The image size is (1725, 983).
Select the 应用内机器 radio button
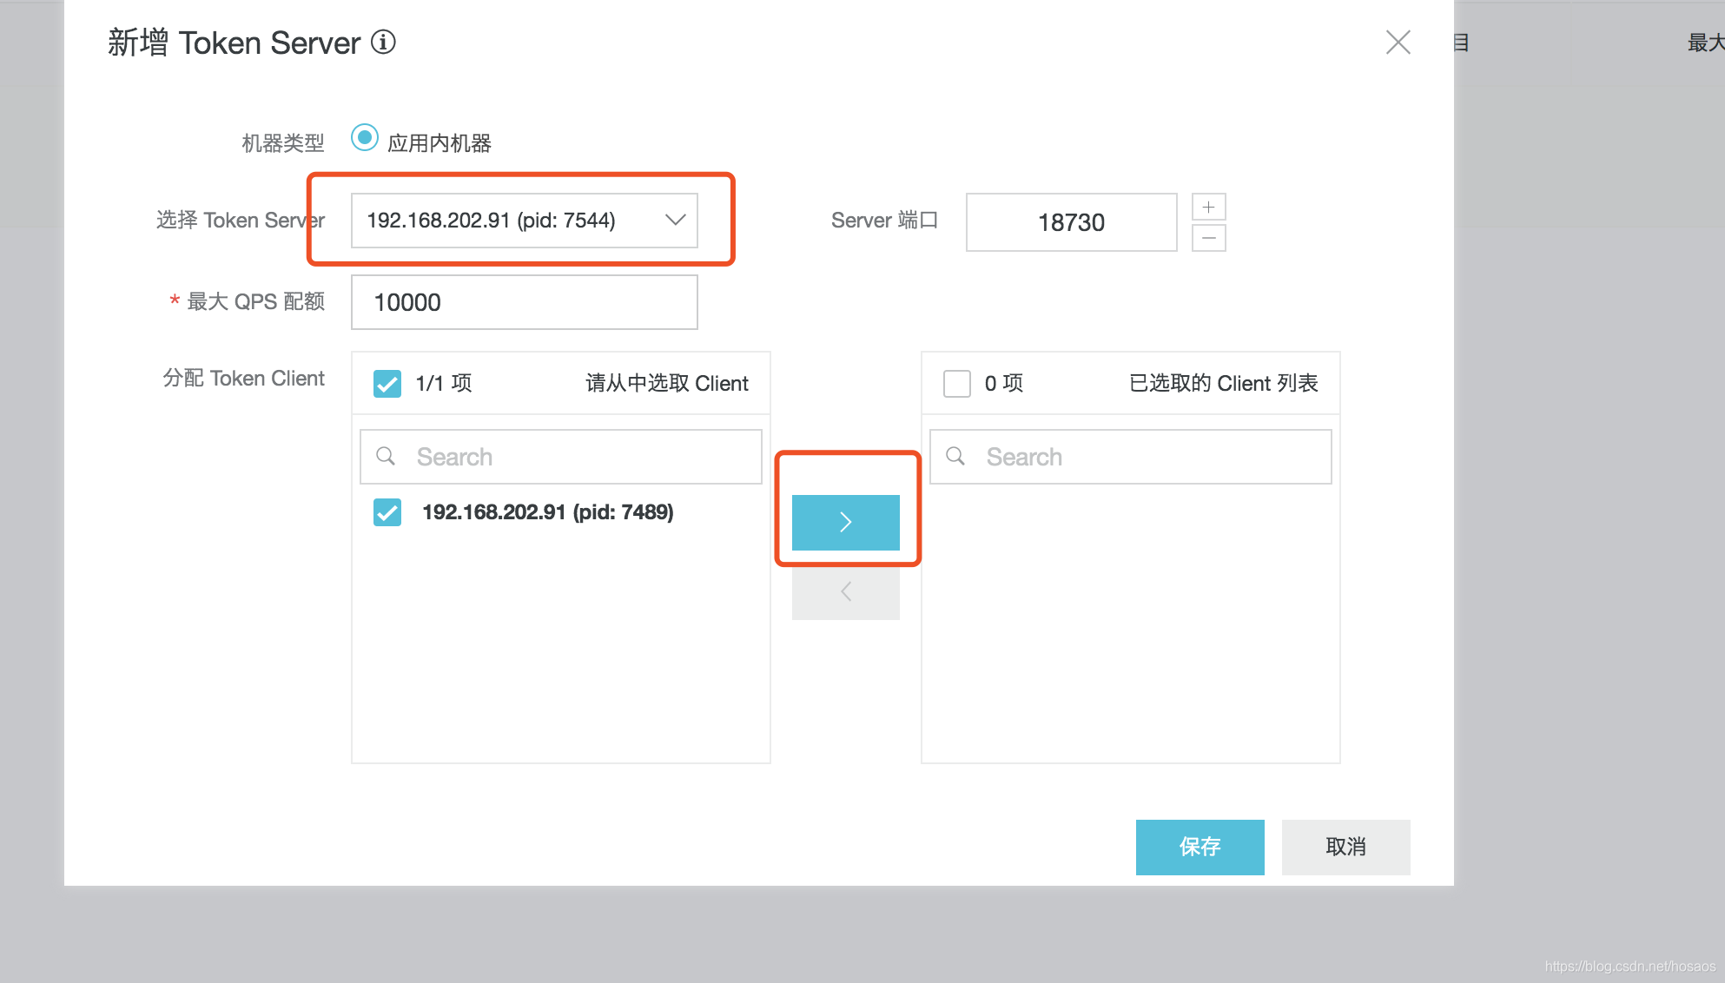tap(365, 137)
